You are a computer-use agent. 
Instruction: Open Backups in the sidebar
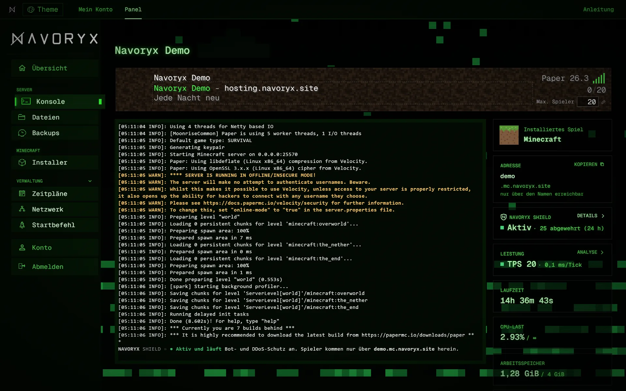coord(55,133)
